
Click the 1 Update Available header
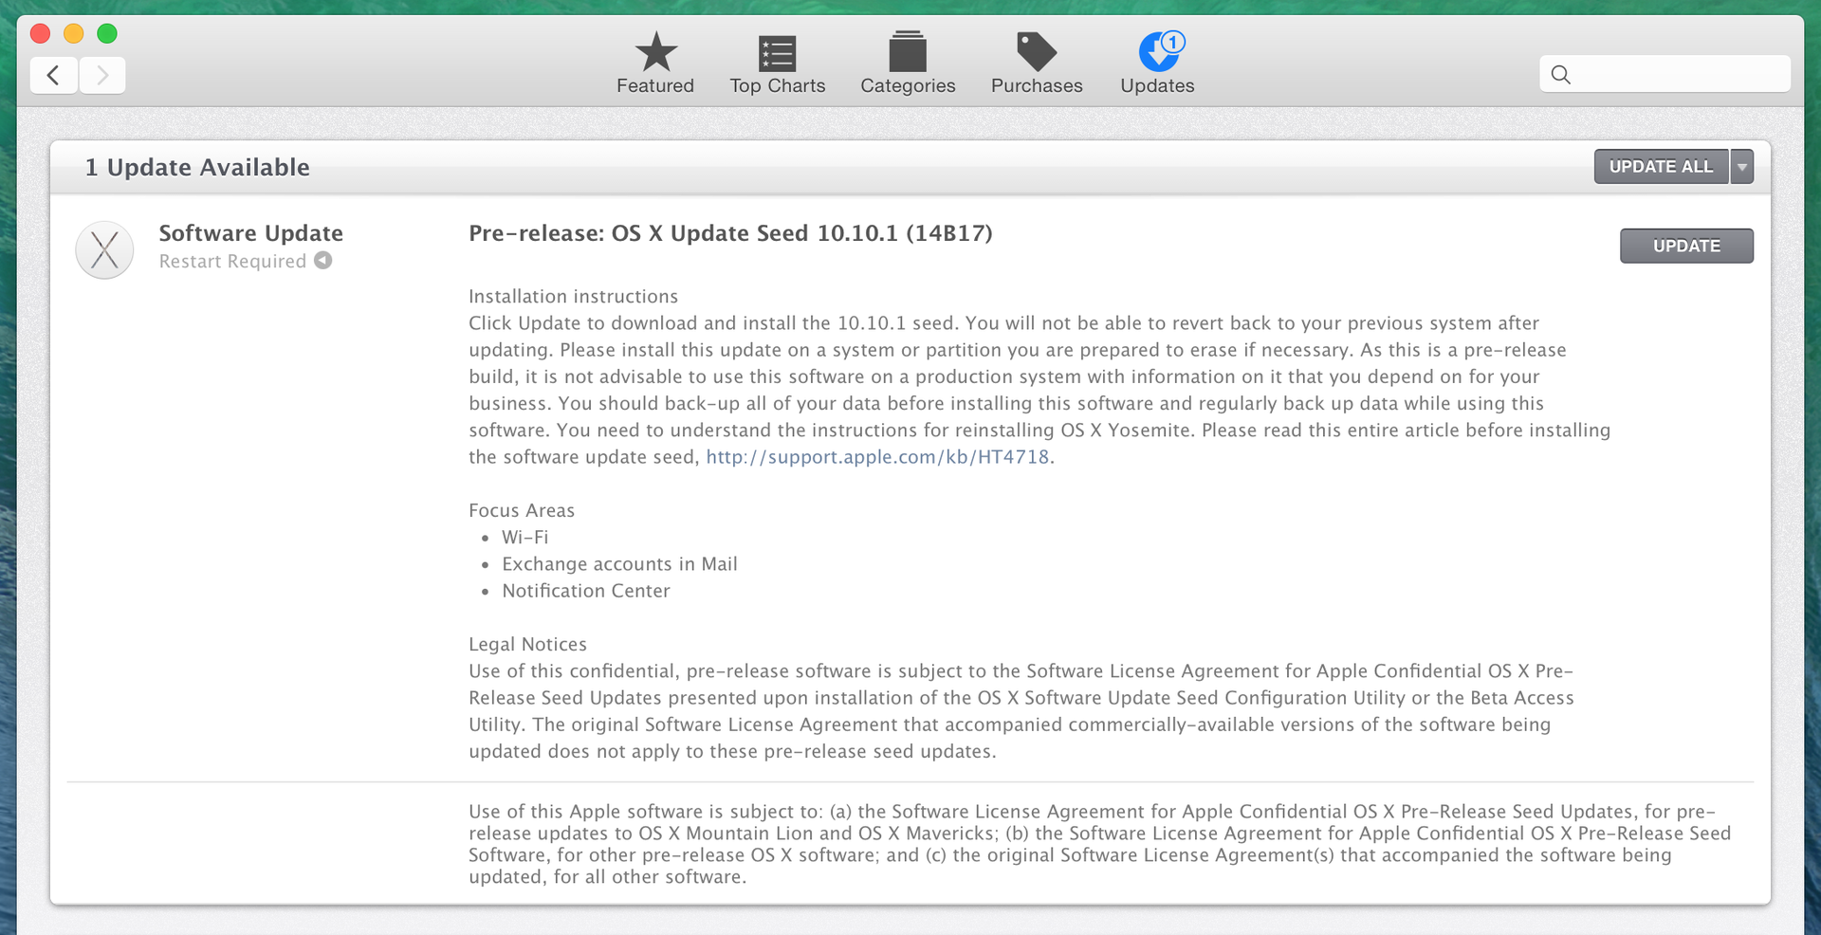(x=197, y=168)
